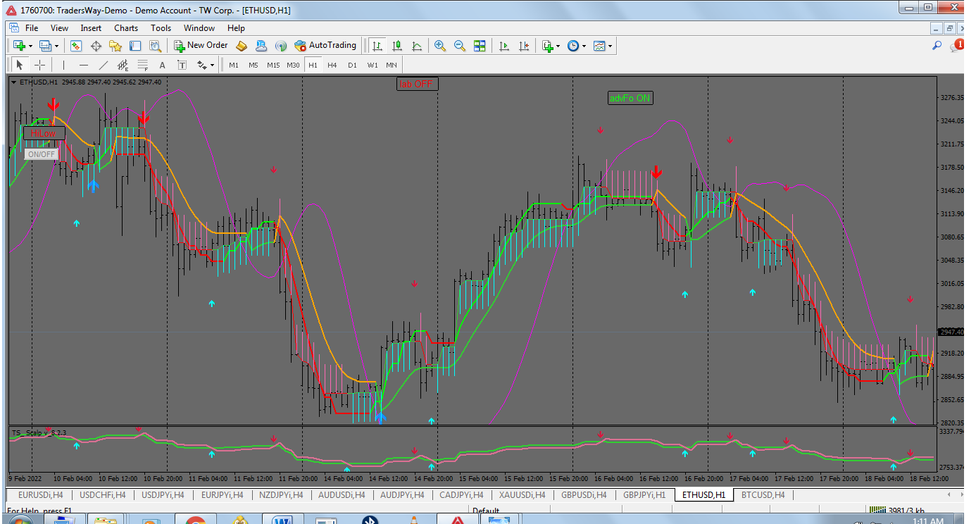The image size is (976, 524).
Task: Switch timeframe to D1
Action: coord(352,65)
